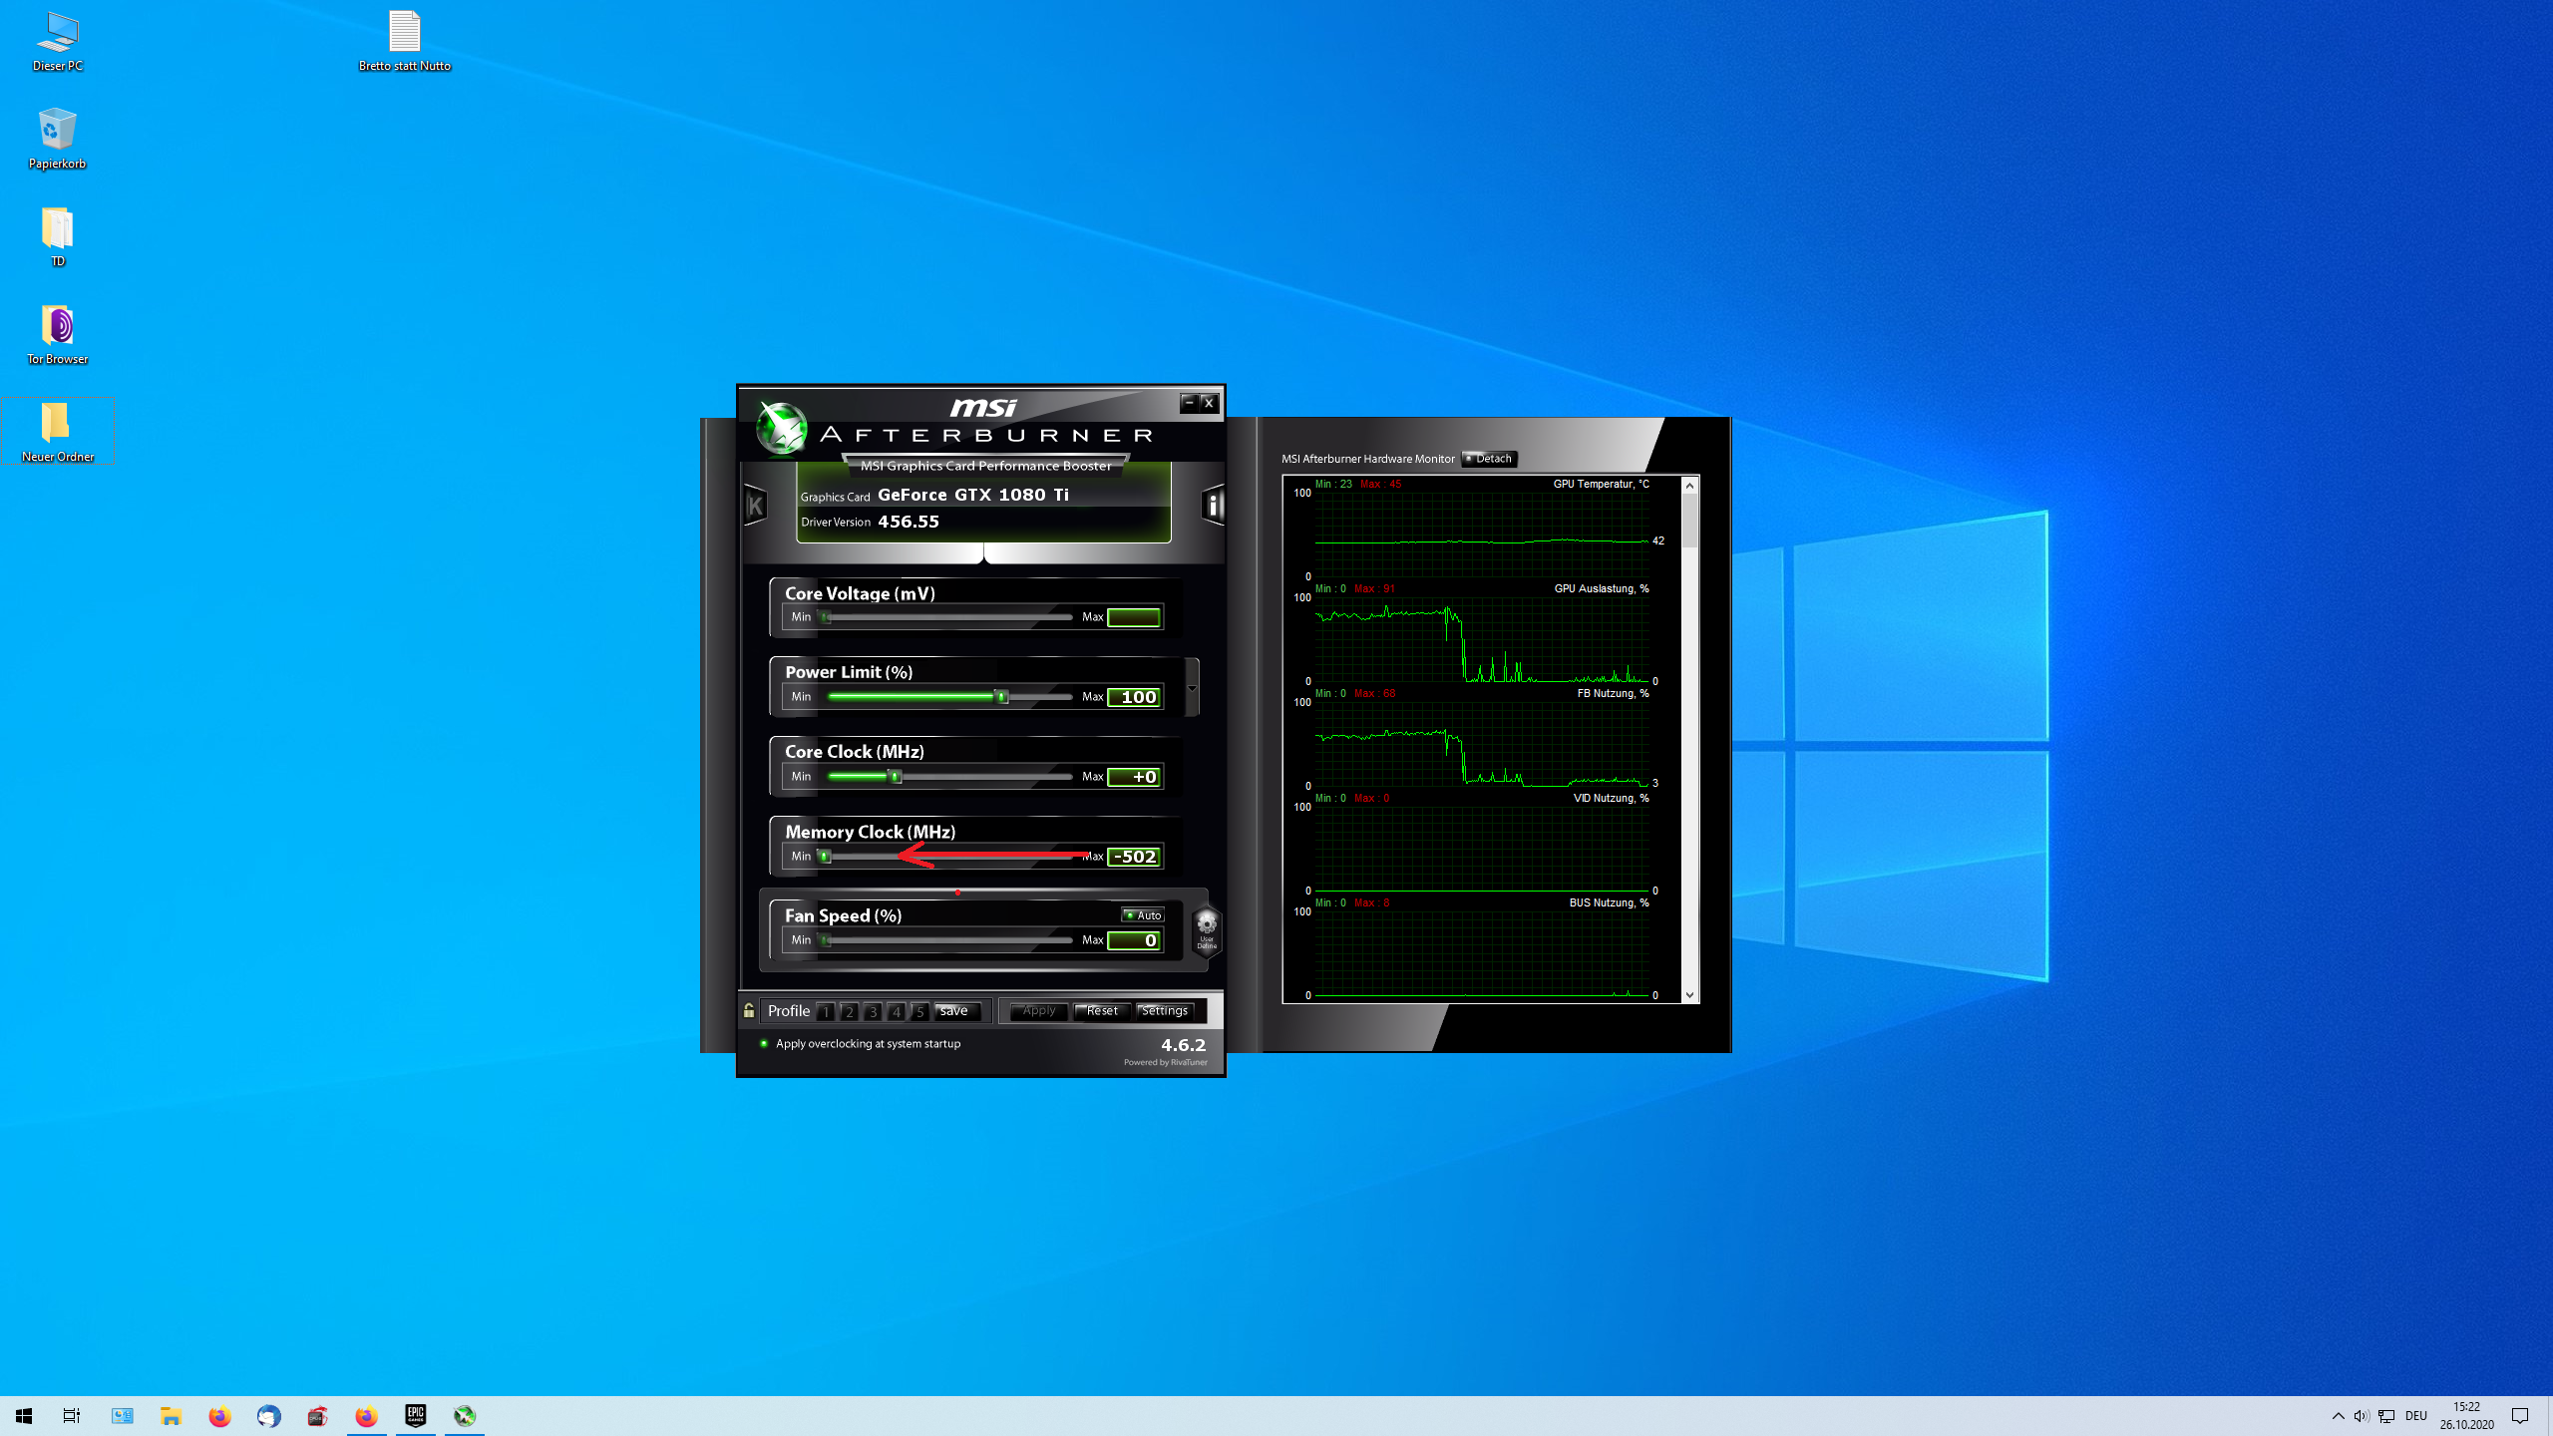Click the profile lock padlock icon

[x=749, y=1010]
